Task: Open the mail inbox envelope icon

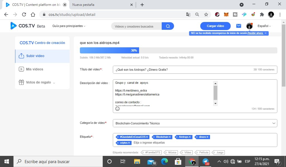Action: pos(239,26)
